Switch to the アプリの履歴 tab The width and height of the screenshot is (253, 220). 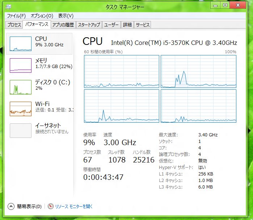63,25
